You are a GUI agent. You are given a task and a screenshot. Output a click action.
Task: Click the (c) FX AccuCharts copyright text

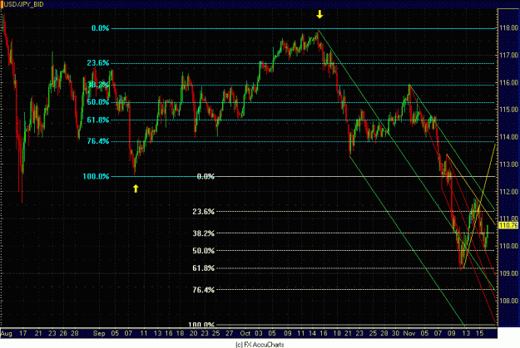click(x=260, y=345)
